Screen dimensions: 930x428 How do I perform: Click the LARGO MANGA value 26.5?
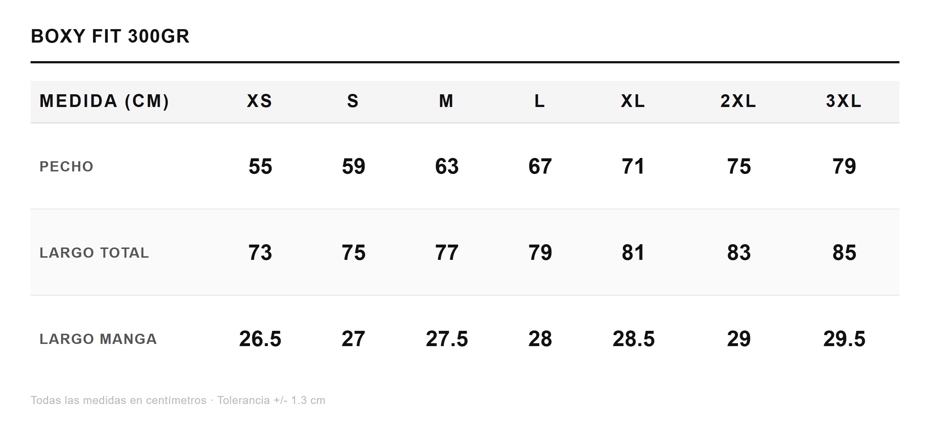(260, 339)
